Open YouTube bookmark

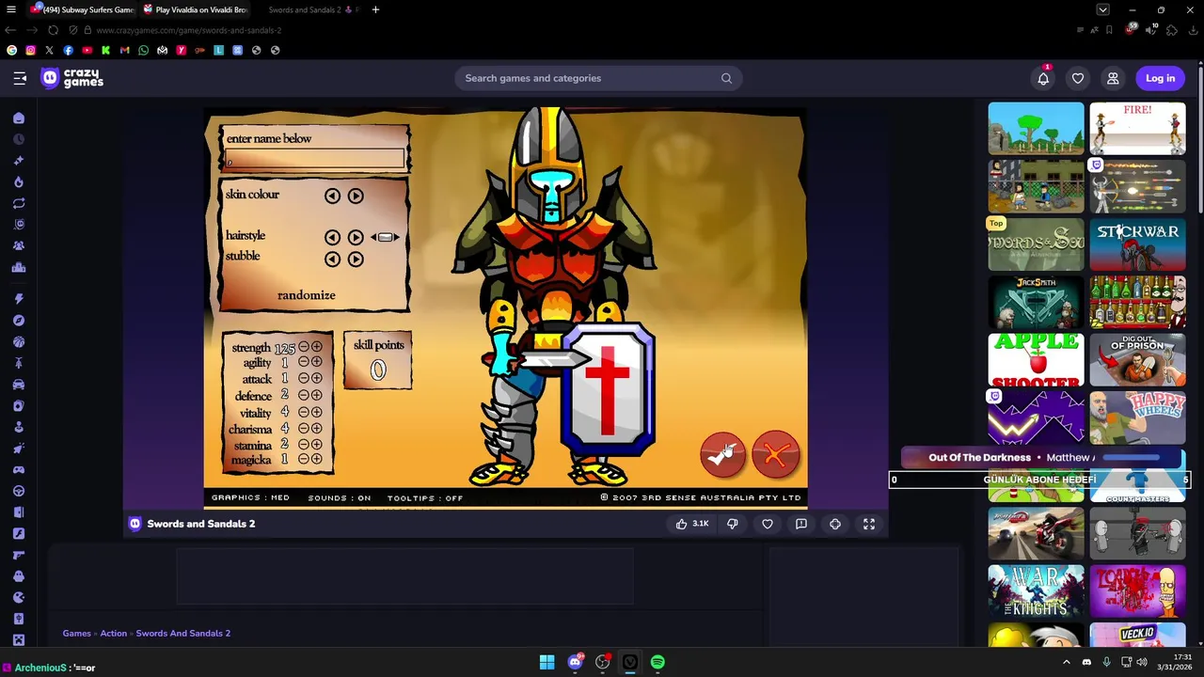pyautogui.click(x=87, y=50)
